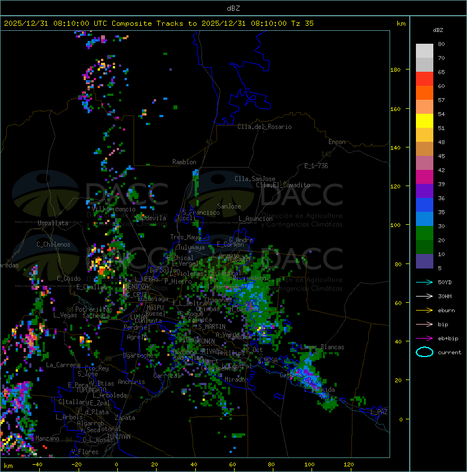Click the Uspallata location label

53,223
